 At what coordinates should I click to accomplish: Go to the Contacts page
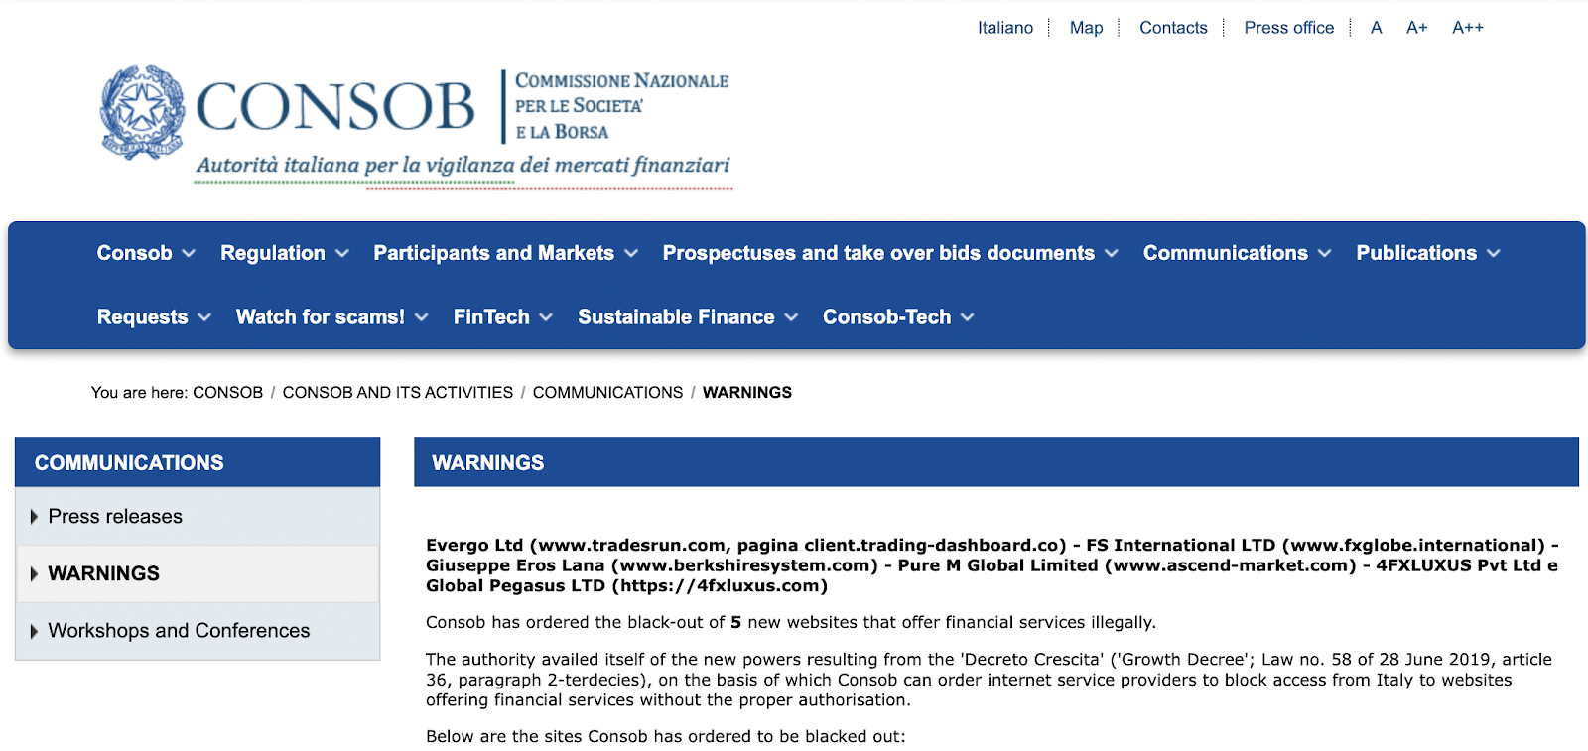pos(1173,28)
